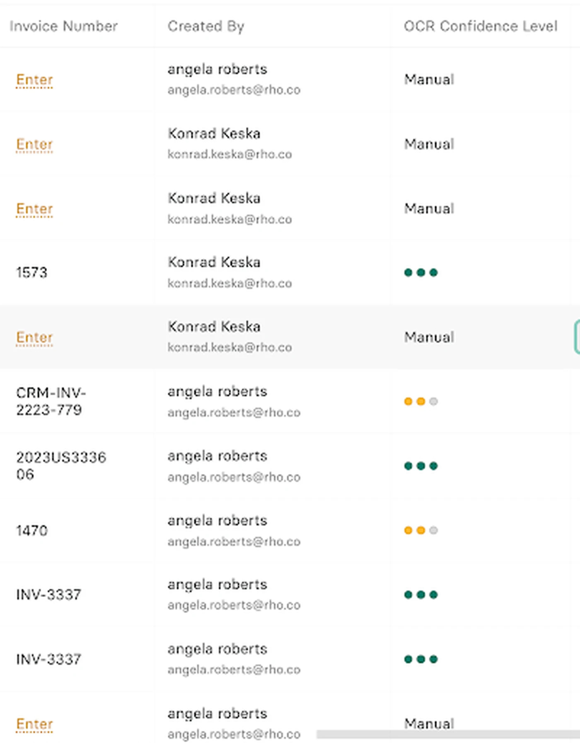The height and width of the screenshot is (743, 580).
Task: Click the Enter link in angela roberts' first row
Action: (34, 80)
